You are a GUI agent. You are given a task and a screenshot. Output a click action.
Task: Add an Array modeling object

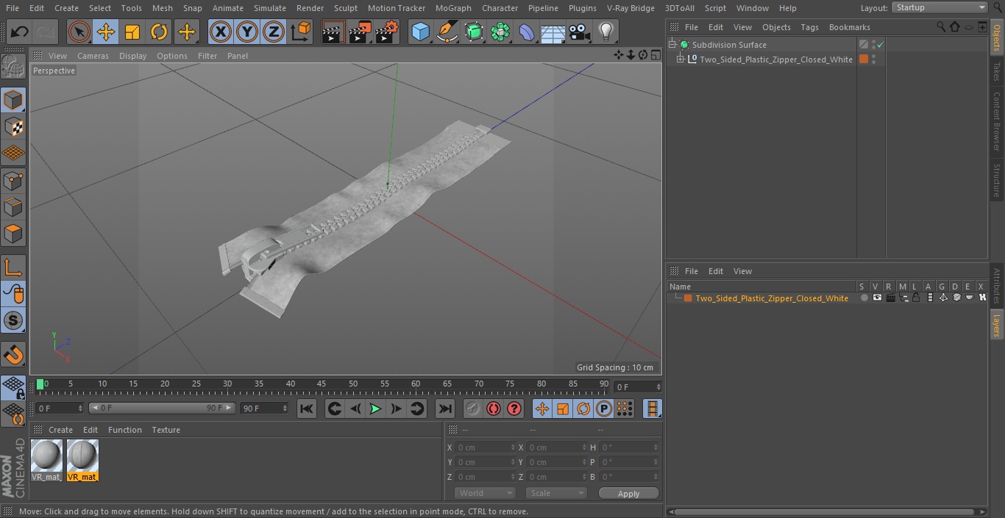click(x=500, y=32)
